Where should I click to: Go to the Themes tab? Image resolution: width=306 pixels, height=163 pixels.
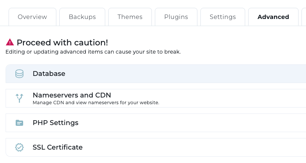[130, 17]
